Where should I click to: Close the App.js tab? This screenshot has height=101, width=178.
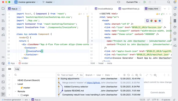pyautogui.click(x=19, y=9)
